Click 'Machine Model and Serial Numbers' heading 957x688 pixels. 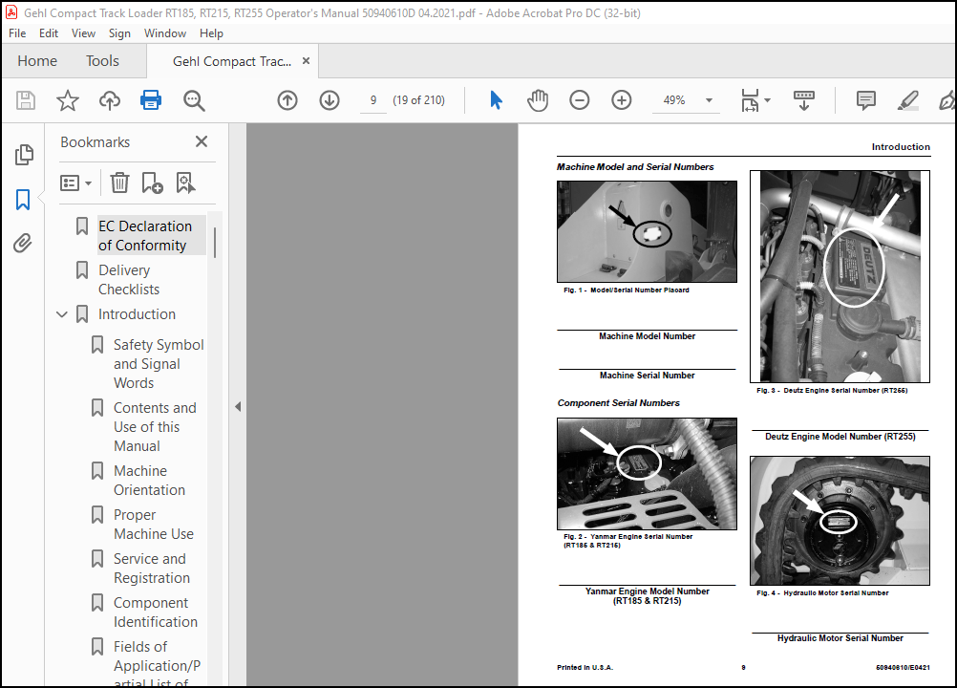point(635,166)
